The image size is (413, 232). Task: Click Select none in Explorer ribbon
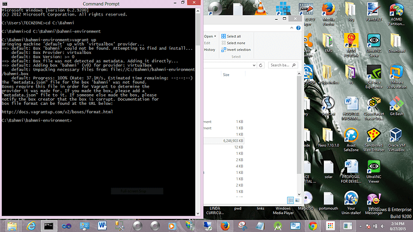click(x=233, y=43)
